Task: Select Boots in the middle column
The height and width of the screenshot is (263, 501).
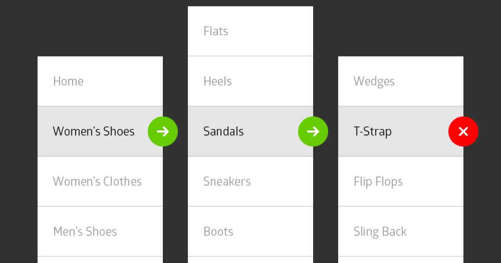Action: (218, 232)
